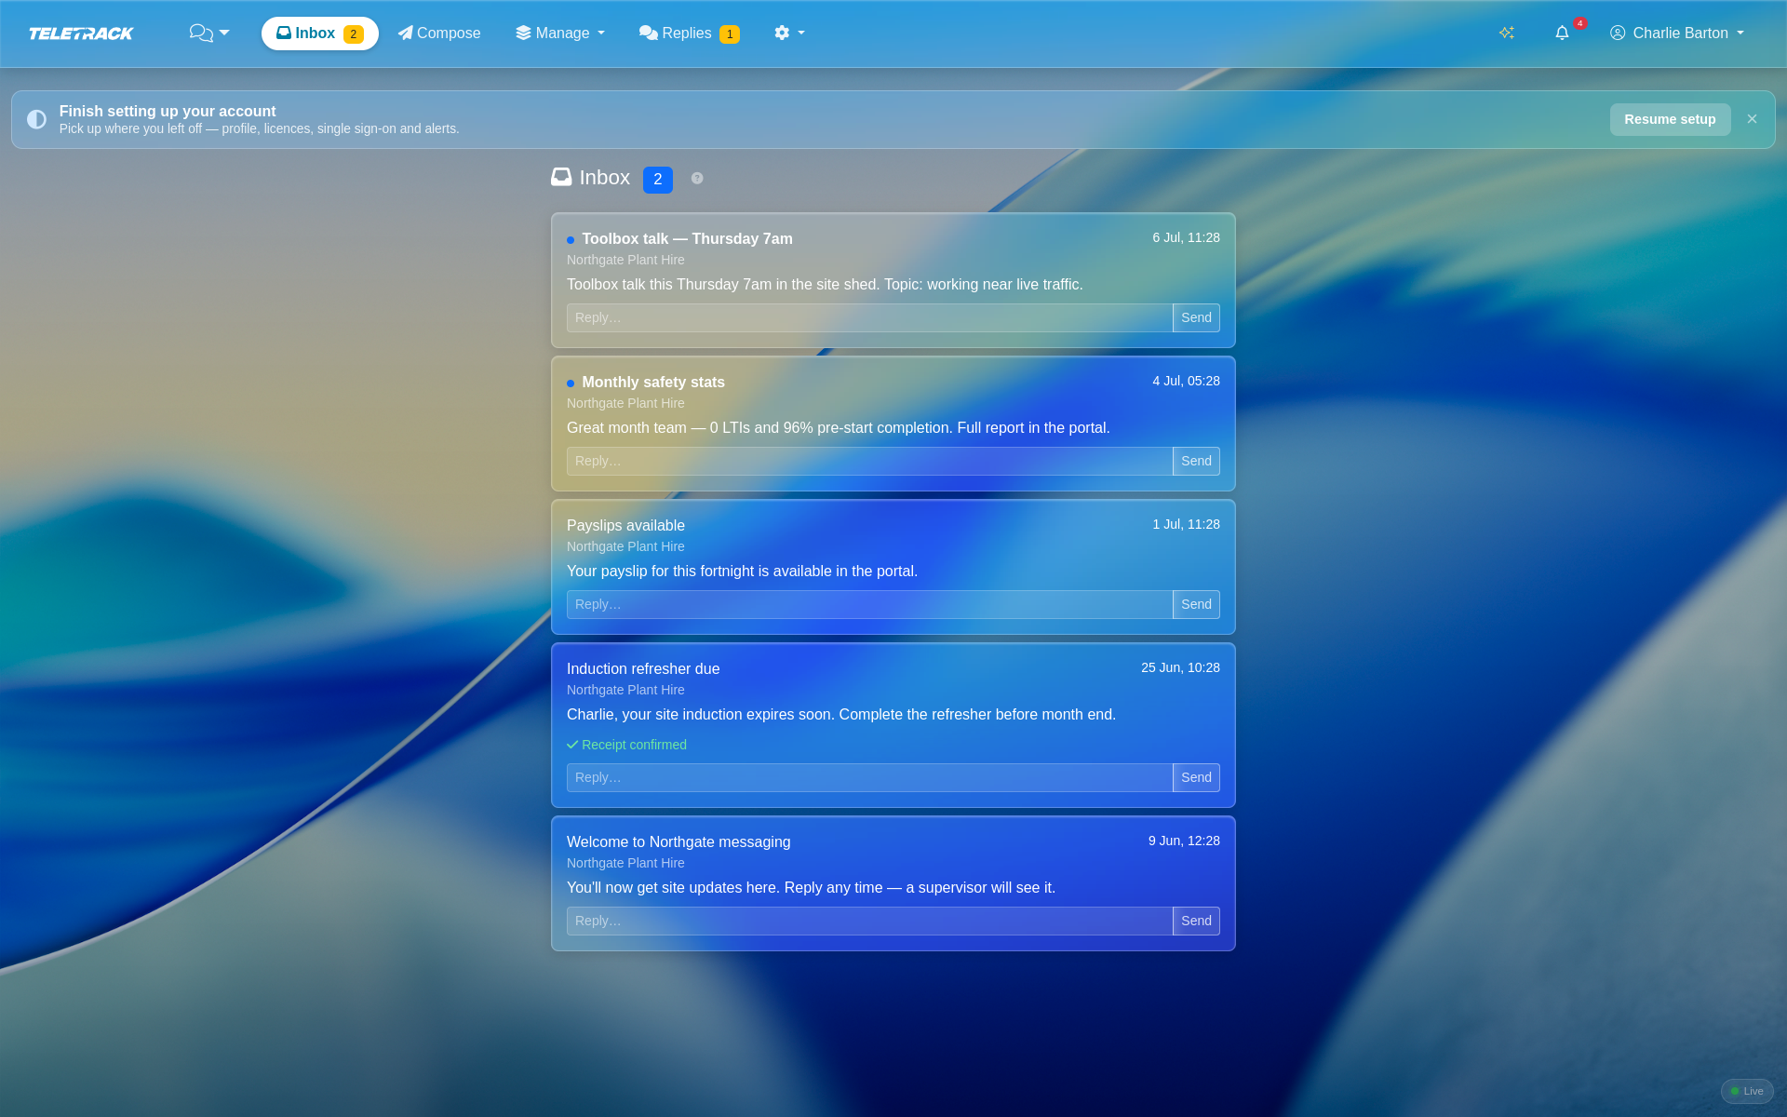The width and height of the screenshot is (1787, 1117).
Task: Send reply to Toolbox talk message
Action: click(x=1196, y=317)
